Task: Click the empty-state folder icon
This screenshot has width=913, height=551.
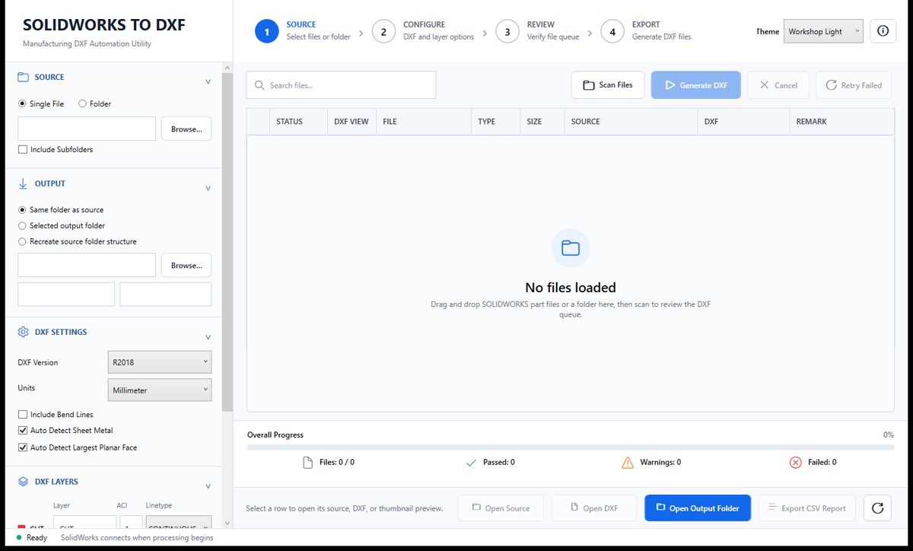Action: click(570, 247)
